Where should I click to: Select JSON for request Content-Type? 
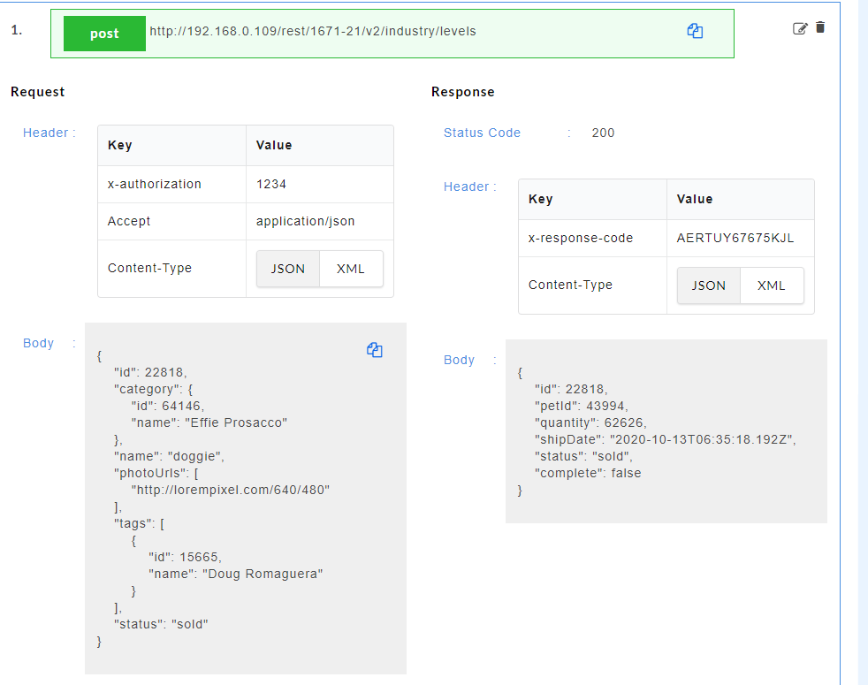(287, 269)
